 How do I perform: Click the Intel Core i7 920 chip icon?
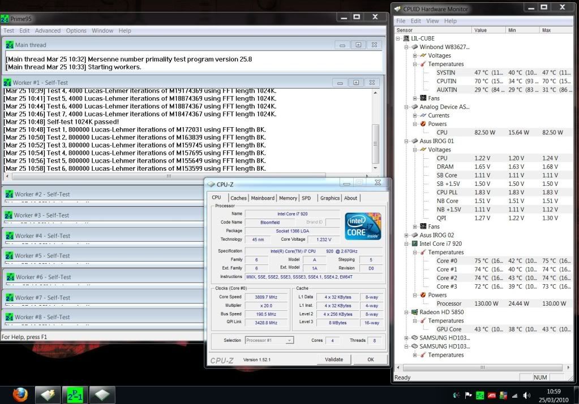pyautogui.click(x=415, y=244)
